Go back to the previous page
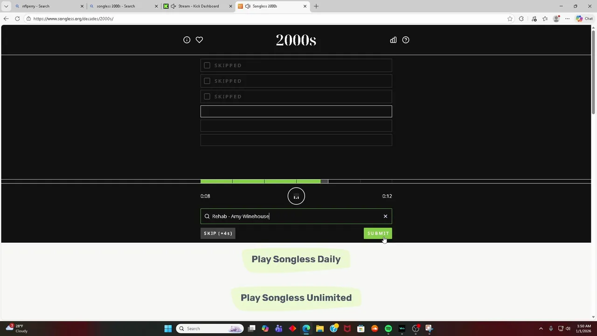Viewport: 597px width, 336px height. 6,19
